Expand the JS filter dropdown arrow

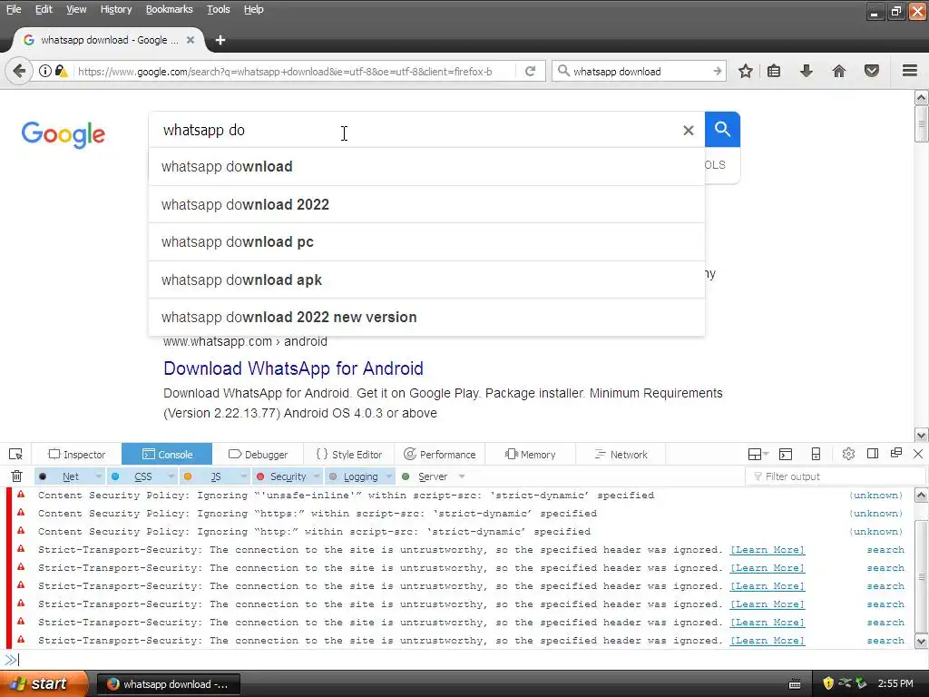point(243,476)
